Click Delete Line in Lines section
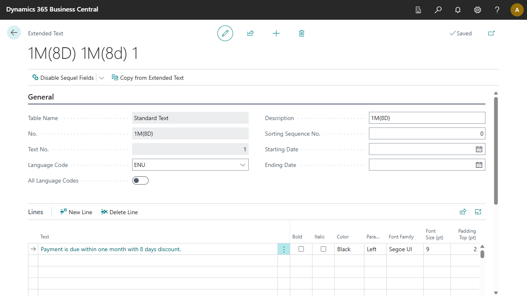 (119, 212)
